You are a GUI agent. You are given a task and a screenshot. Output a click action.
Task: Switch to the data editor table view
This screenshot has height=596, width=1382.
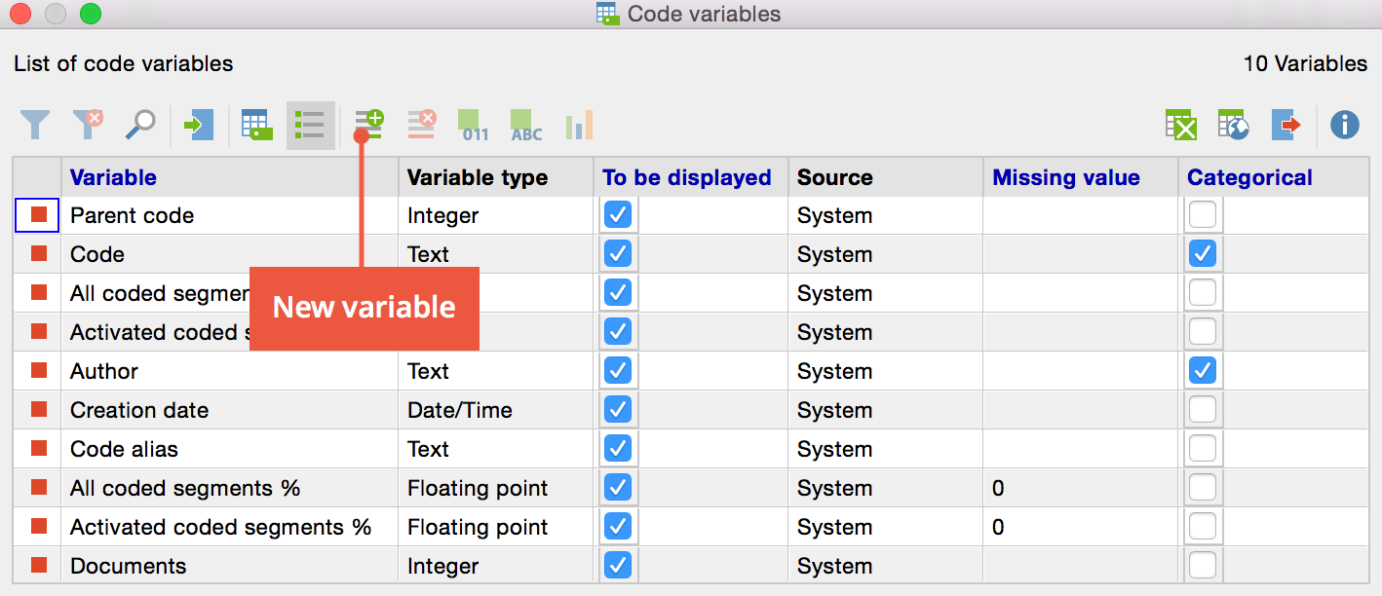tap(256, 125)
